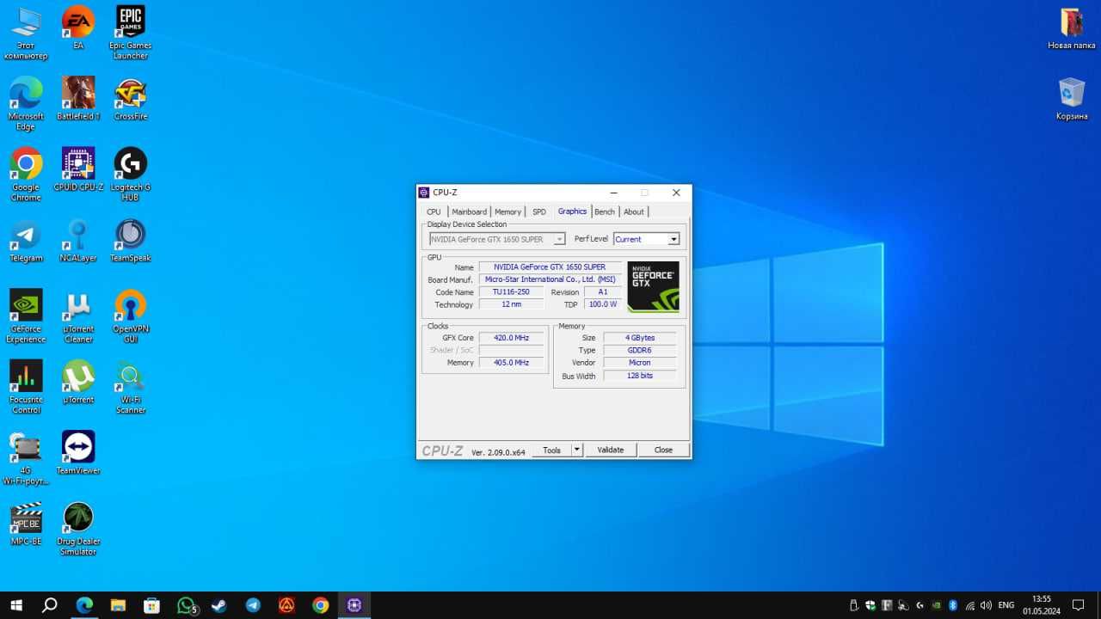Click the memory clock 405.0 MHz value
The image size is (1101, 619).
point(511,363)
